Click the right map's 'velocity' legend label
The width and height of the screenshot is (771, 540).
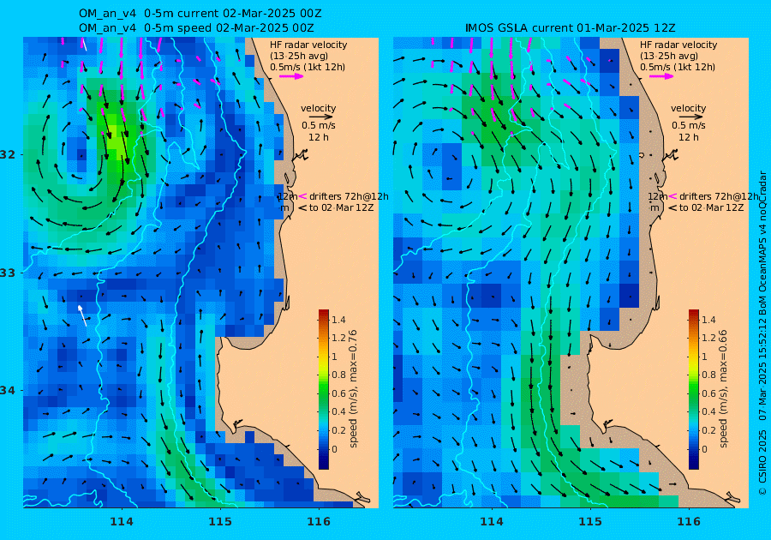[688, 108]
